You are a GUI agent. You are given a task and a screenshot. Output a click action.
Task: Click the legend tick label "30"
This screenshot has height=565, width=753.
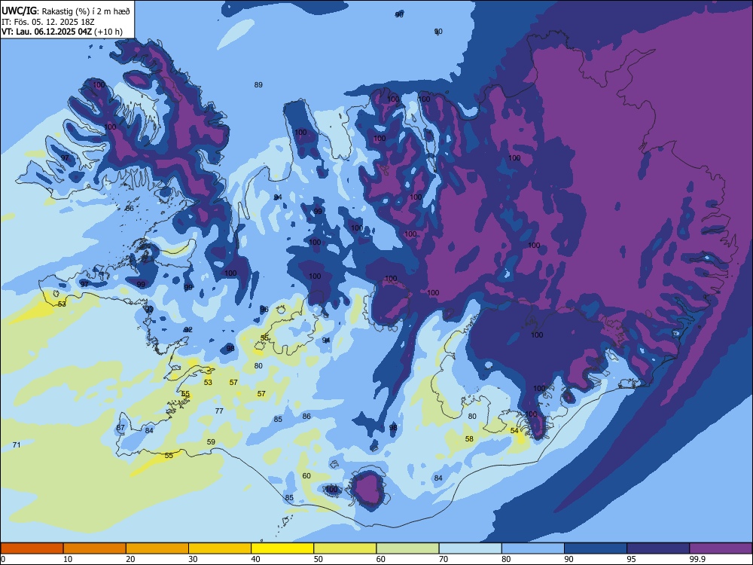[x=193, y=559]
